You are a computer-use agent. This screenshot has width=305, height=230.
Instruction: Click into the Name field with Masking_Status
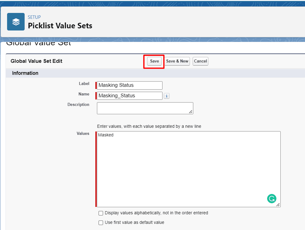(x=130, y=96)
